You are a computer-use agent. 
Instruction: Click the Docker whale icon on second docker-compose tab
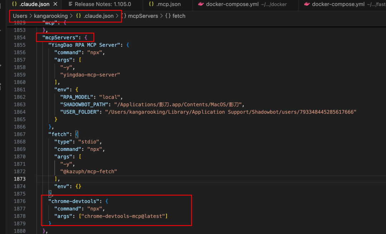click(307, 4)
